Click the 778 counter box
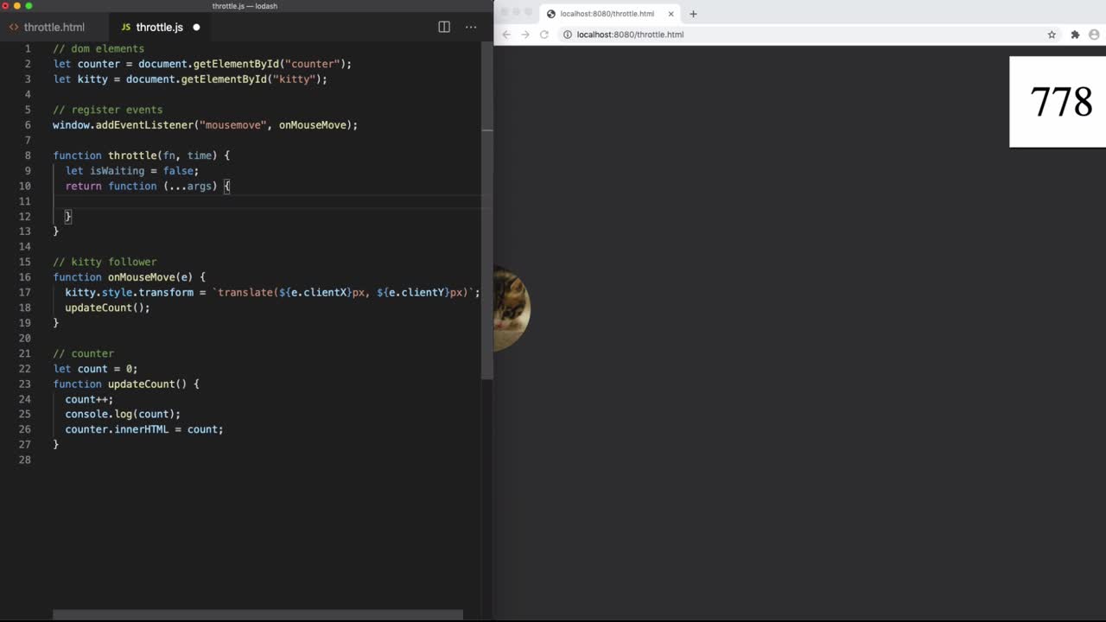Image resolution: width=1106 pixels, height=622 pixels. (x=1058, y=102)
